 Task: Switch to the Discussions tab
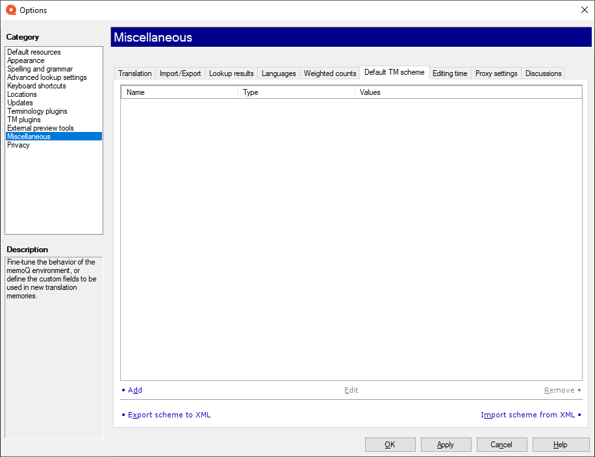pos(543,73)
